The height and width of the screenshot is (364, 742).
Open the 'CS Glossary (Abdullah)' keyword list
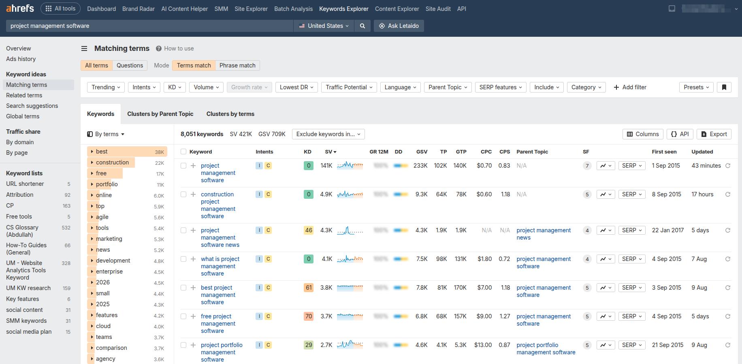tap(22, 231)
